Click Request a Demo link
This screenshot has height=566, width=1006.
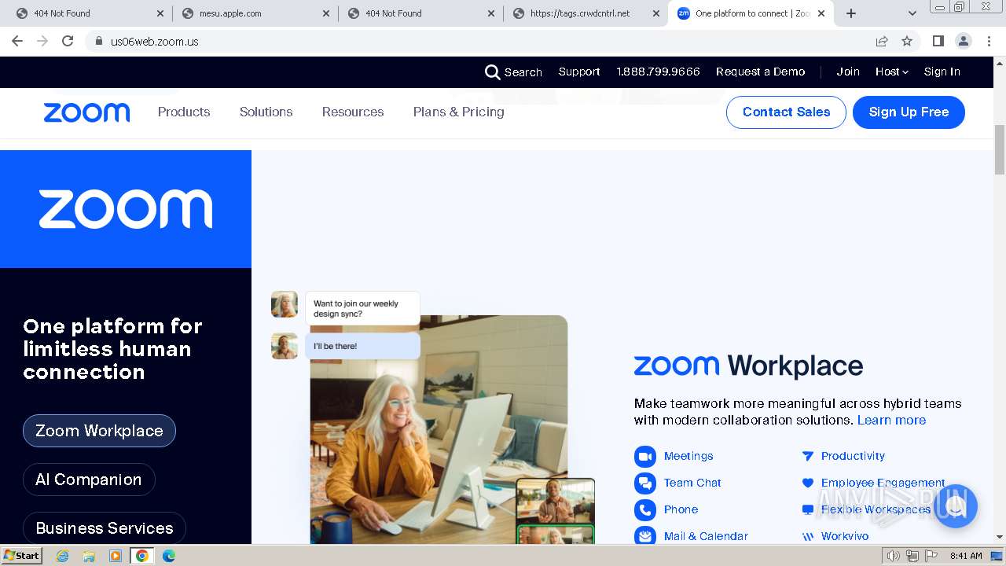pos(760,72)
